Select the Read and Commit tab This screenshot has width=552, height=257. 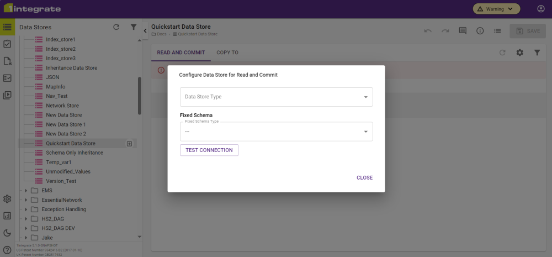click(x=181, y=53)
